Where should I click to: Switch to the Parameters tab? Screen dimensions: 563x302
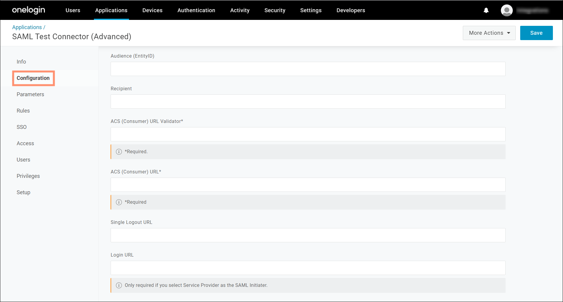pyautogui.click(x=30, y=94)
